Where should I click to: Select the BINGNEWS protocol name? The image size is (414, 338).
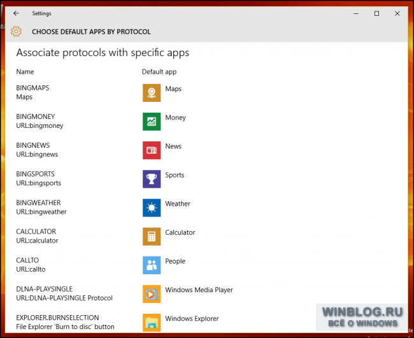click(32, 145)
